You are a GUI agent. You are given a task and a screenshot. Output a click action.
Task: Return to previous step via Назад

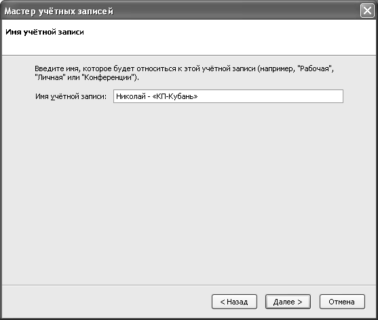[234, 302]
